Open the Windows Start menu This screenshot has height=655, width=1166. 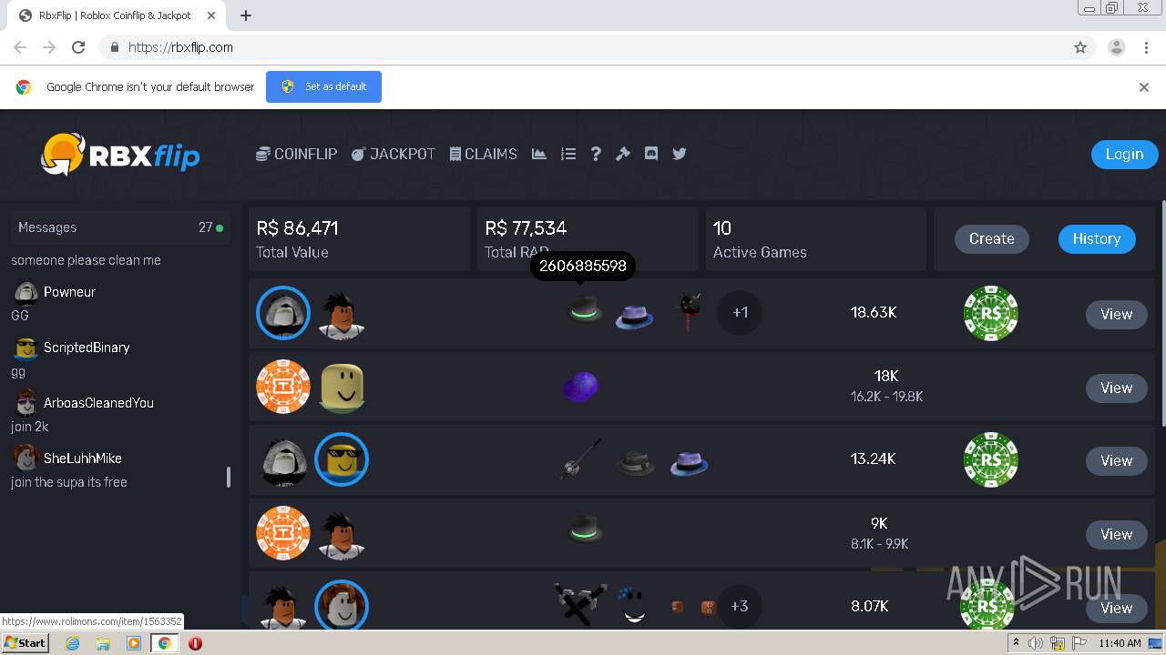(26, 643)
